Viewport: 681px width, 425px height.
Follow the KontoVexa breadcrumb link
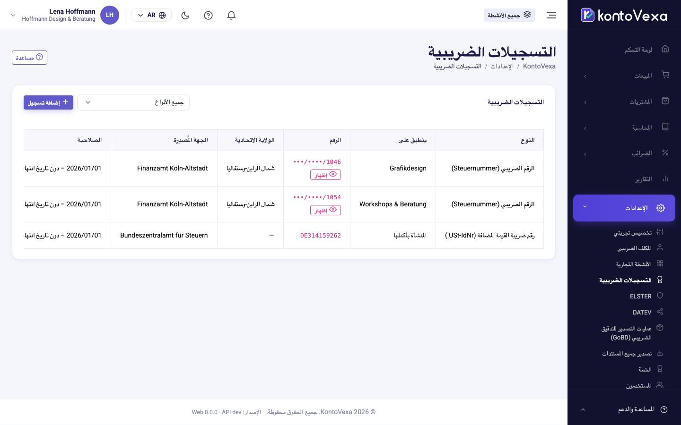coord(539,66)
